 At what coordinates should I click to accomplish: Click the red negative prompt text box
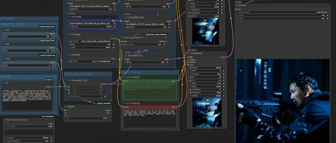click(150, 119)
